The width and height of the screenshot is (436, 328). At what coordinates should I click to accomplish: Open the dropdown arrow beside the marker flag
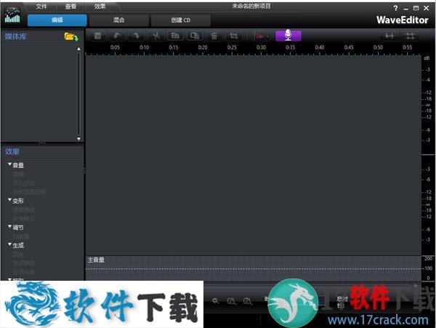[267, 36]
